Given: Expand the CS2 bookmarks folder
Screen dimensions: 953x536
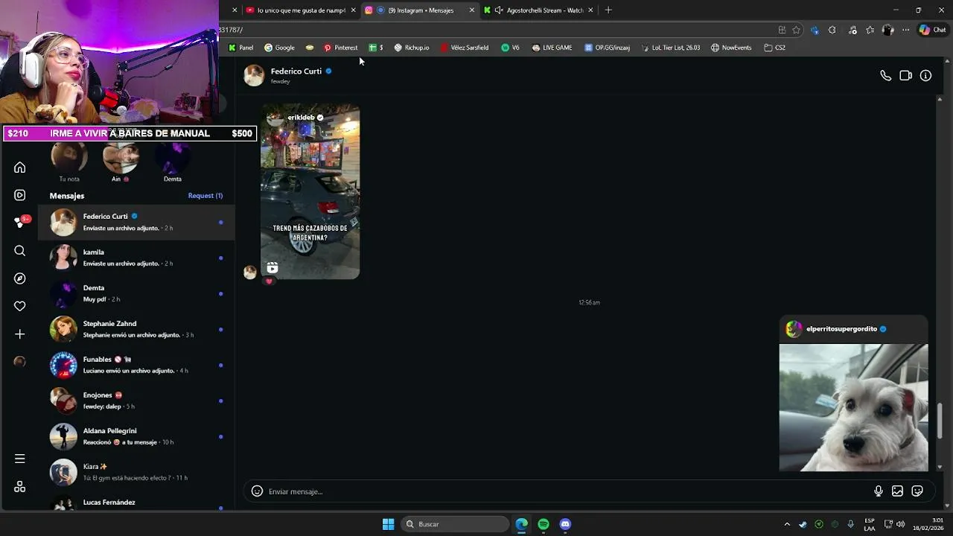Looking at the screenshot, I should (x=774, y=48).
